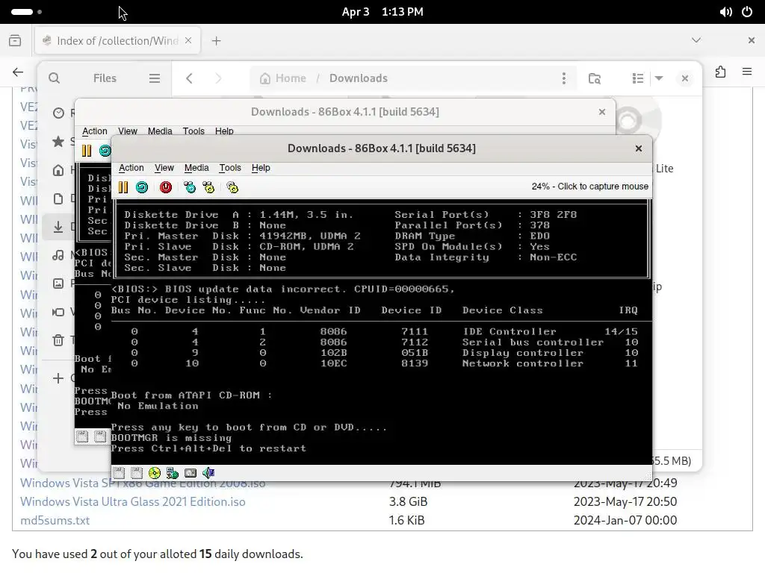Click the red ACPI shutdown power icon
The image size is (765, 573).
166,187
